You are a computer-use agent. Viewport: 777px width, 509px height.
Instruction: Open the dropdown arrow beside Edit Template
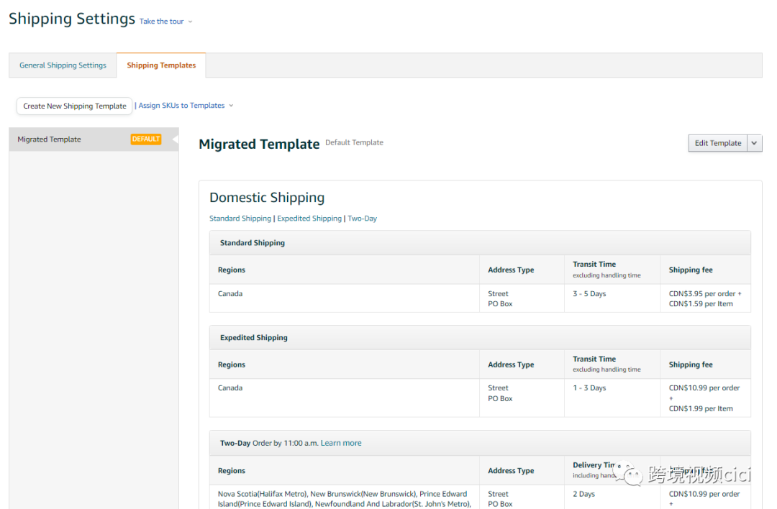tap(755, 143)
